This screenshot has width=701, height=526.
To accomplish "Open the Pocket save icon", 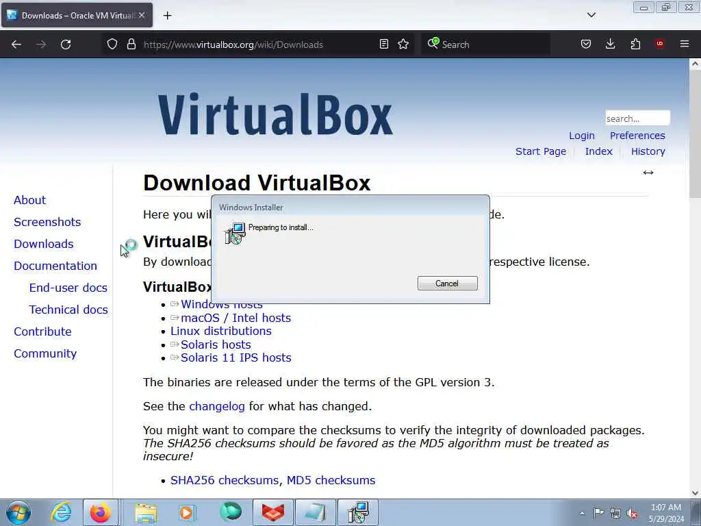I will coord(586,45).
